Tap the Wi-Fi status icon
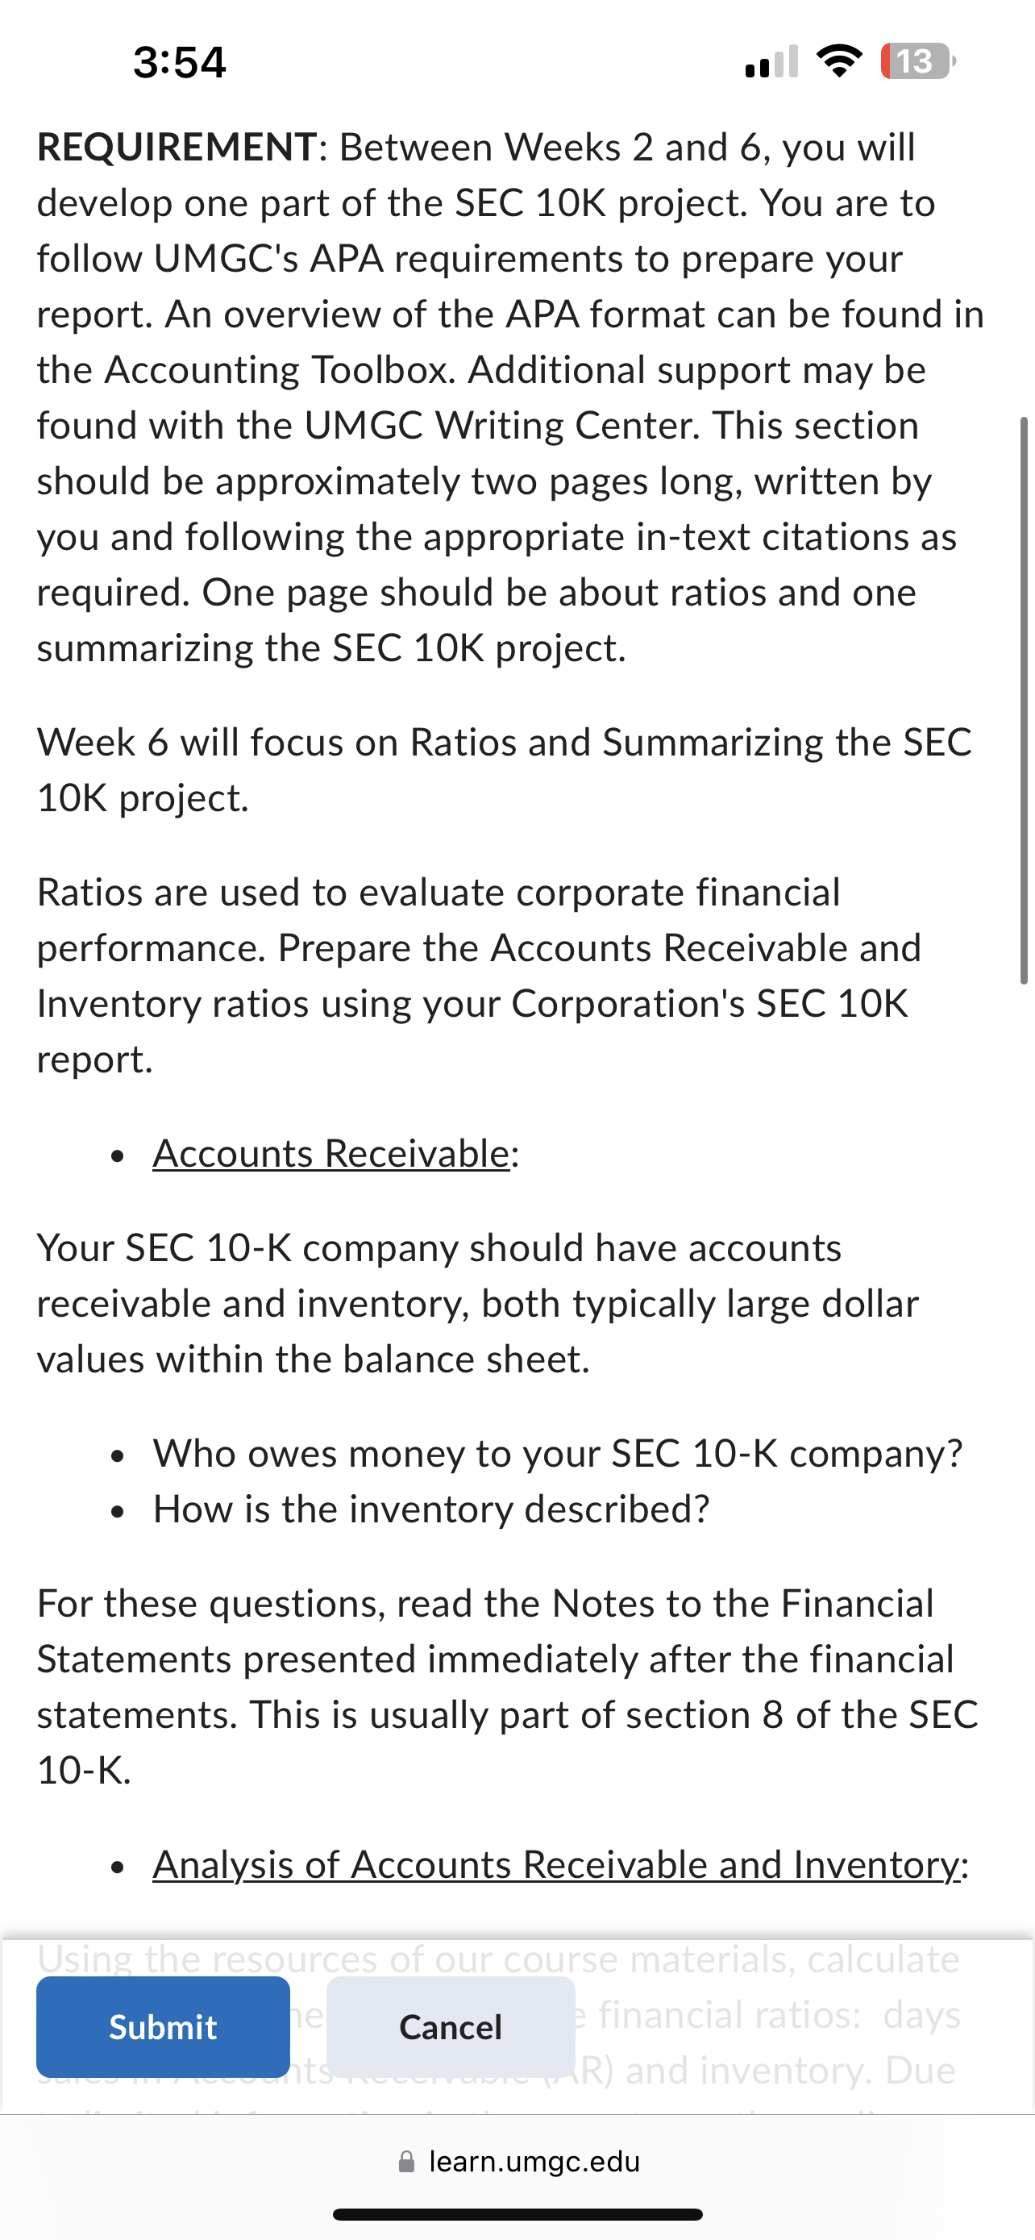 (839, 60)
